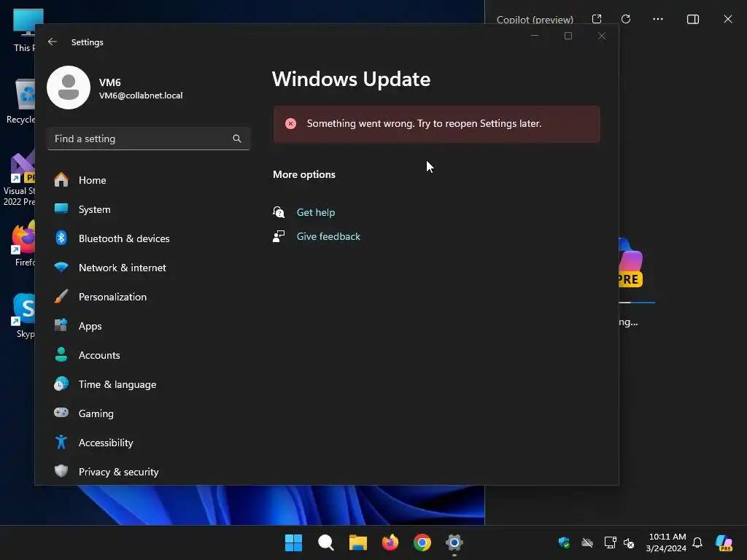Click the muted volume tray icon
747x560 pixels.
click(630, 542)
